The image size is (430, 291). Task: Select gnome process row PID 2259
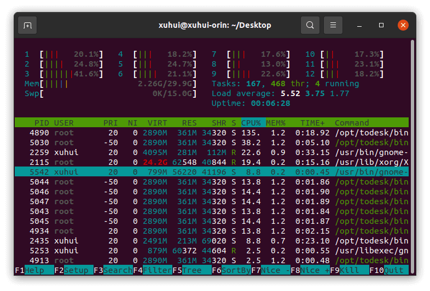click(212, 152)
